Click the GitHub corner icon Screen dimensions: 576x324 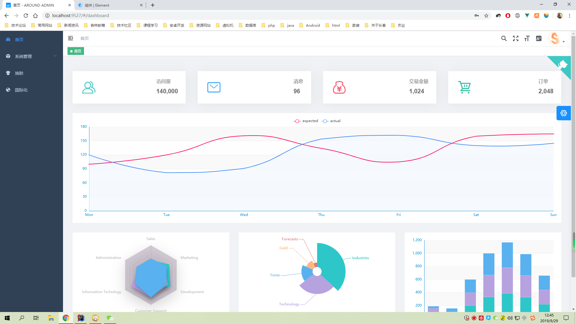pos(562,64)
